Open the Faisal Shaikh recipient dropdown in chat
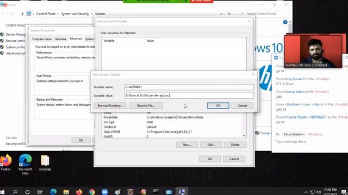Screen dimensions: 348x195 294,134
